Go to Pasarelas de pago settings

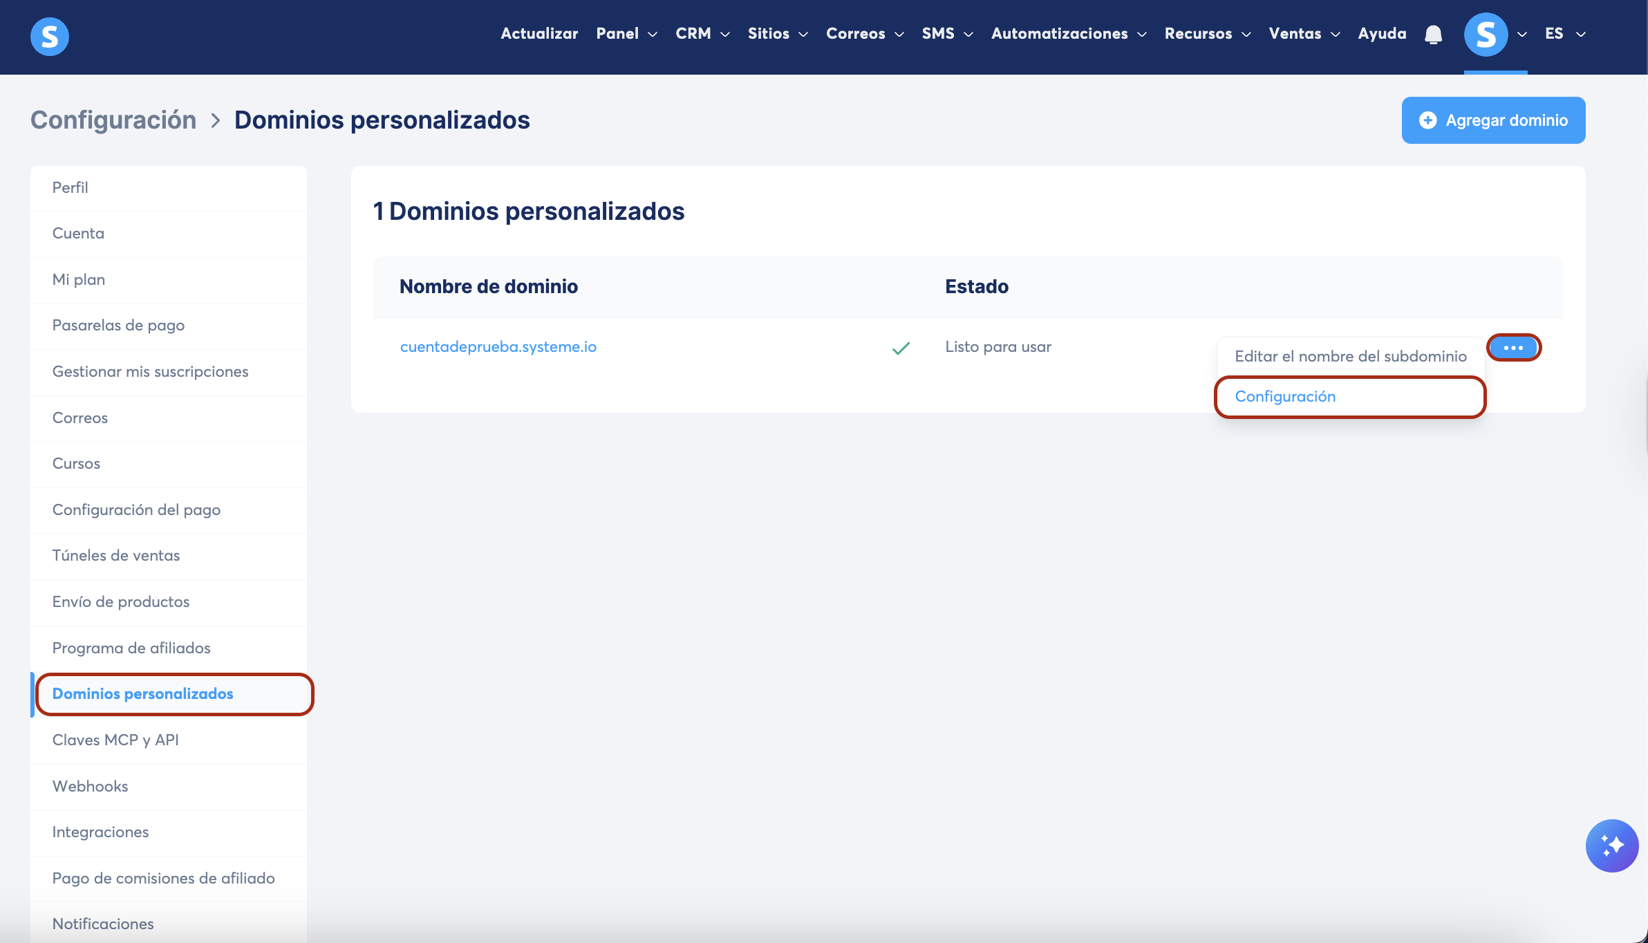tap(118, 326)
